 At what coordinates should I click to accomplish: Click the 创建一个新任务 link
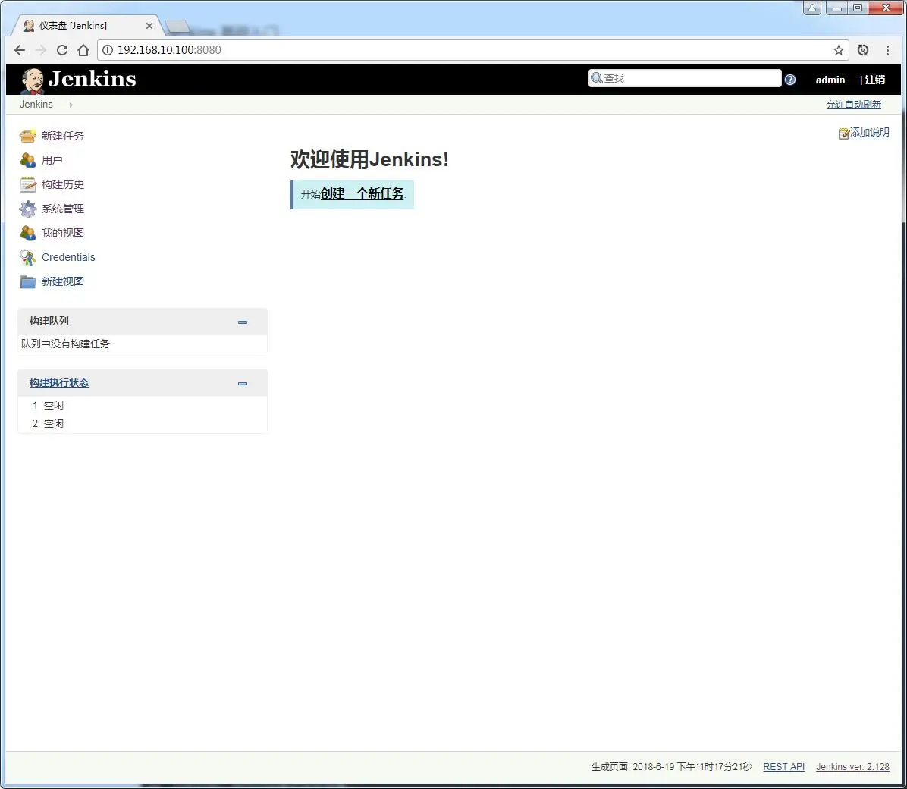click(x=362, y=193)
